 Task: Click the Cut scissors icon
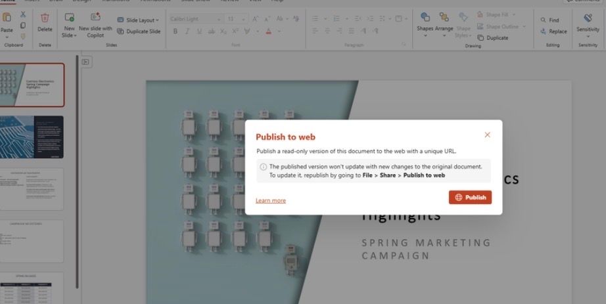click(x=23, y=14)
